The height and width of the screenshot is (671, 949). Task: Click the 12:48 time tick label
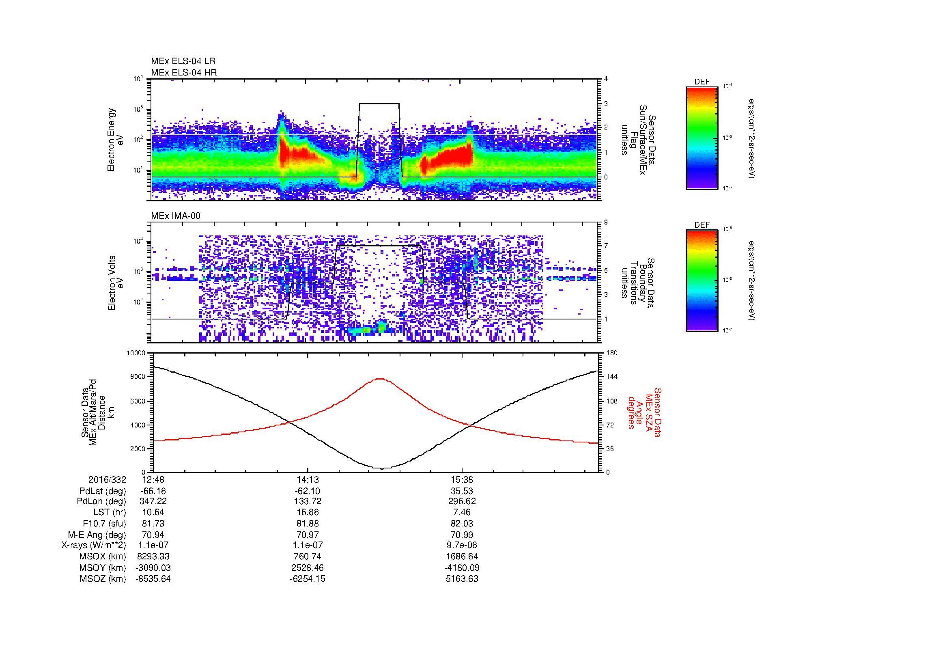[x=153, y=479]
